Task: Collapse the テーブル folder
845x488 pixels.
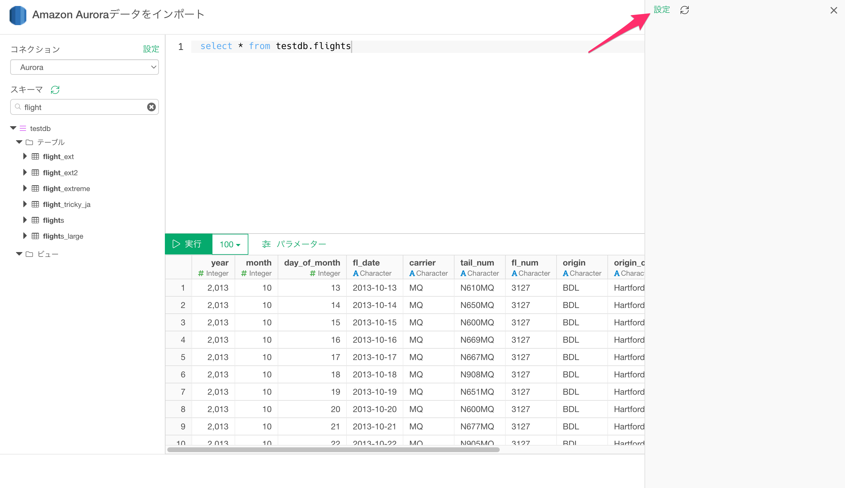Action: pyautogui.click(x=19, y=142)
